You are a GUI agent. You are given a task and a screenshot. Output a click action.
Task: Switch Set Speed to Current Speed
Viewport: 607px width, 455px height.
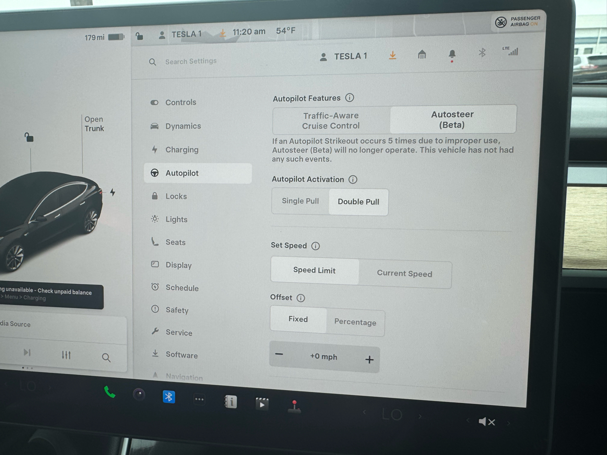tap(405, 273)
